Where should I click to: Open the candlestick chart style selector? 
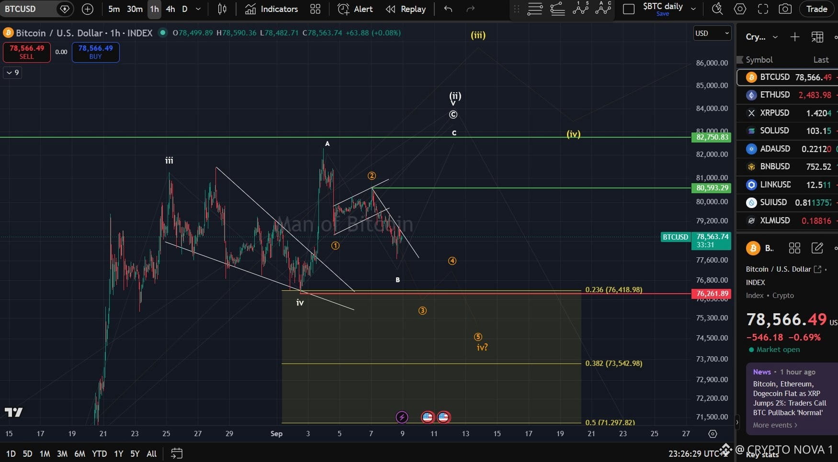[x=222, y=9]
